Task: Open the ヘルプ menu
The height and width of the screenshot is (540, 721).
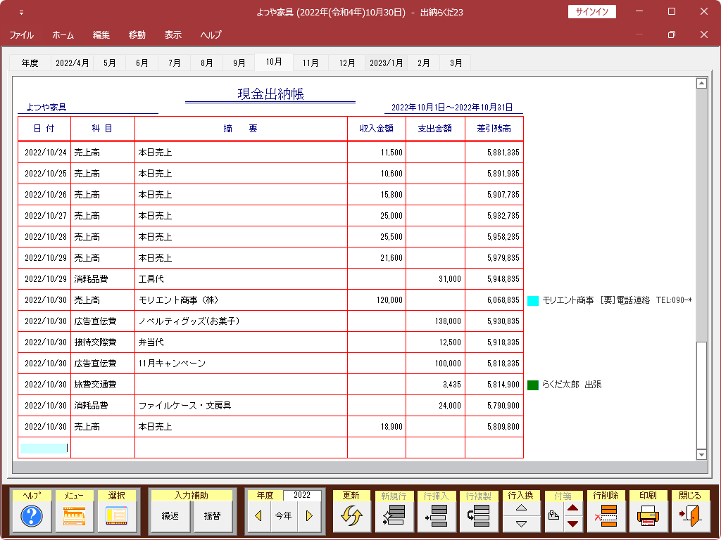Action: tap(211, 35)
